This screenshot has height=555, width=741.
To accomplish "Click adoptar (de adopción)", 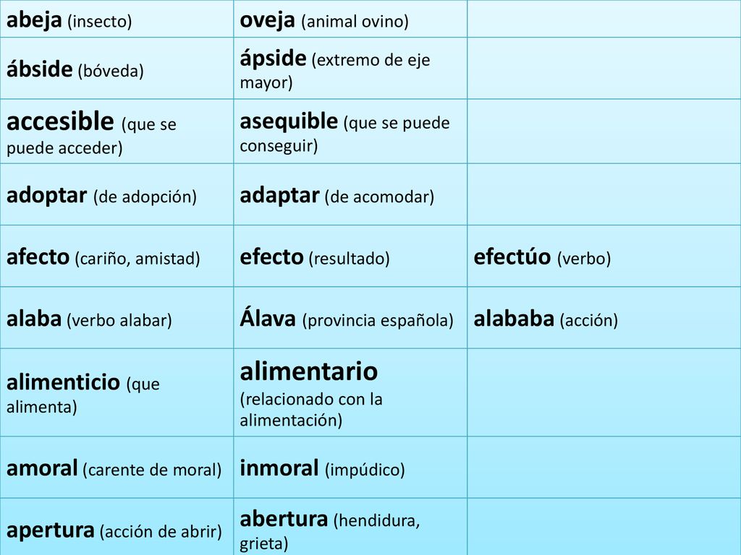I will point(101,196).
